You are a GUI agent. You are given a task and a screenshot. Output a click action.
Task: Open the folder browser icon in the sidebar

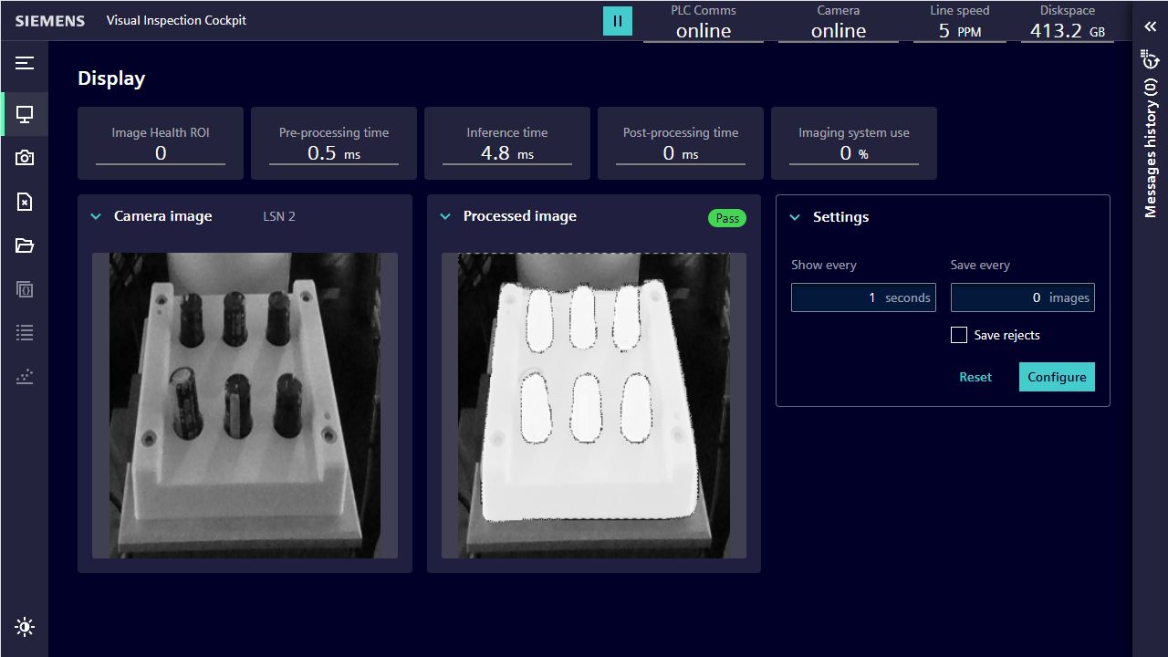pyautogui.click(x=24, y=245)
